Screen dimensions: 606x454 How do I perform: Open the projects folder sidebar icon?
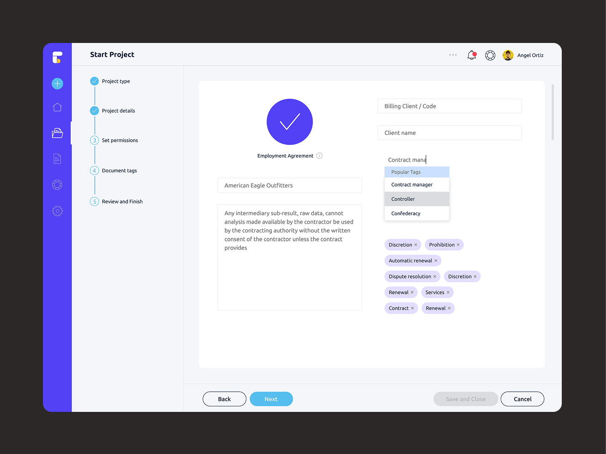pyautogui.click(x=57, y=133)
